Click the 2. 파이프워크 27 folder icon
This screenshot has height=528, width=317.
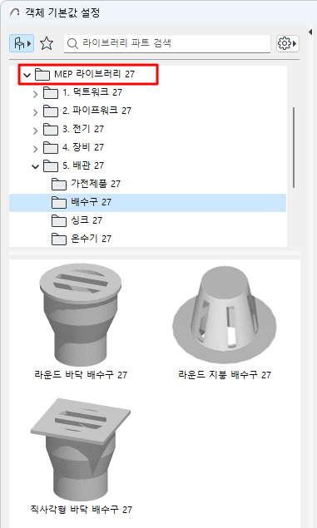tap(51, 111)
